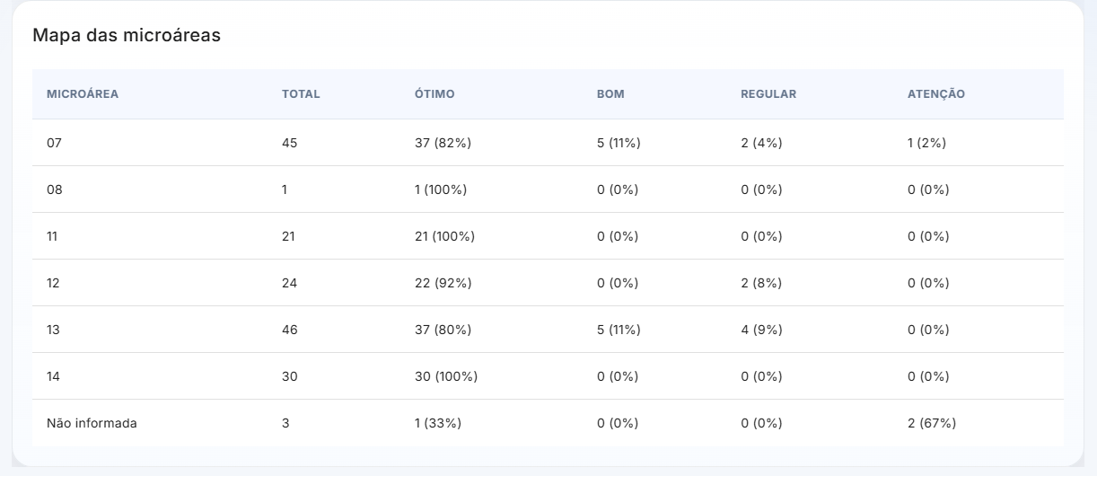Click the MICROÁREA column header
This screenshot has height=485, width=1097.
83,94
